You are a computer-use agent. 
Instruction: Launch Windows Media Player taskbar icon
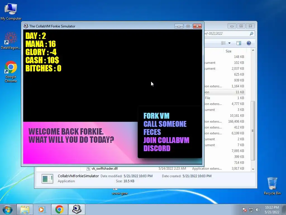coord(42,209)
